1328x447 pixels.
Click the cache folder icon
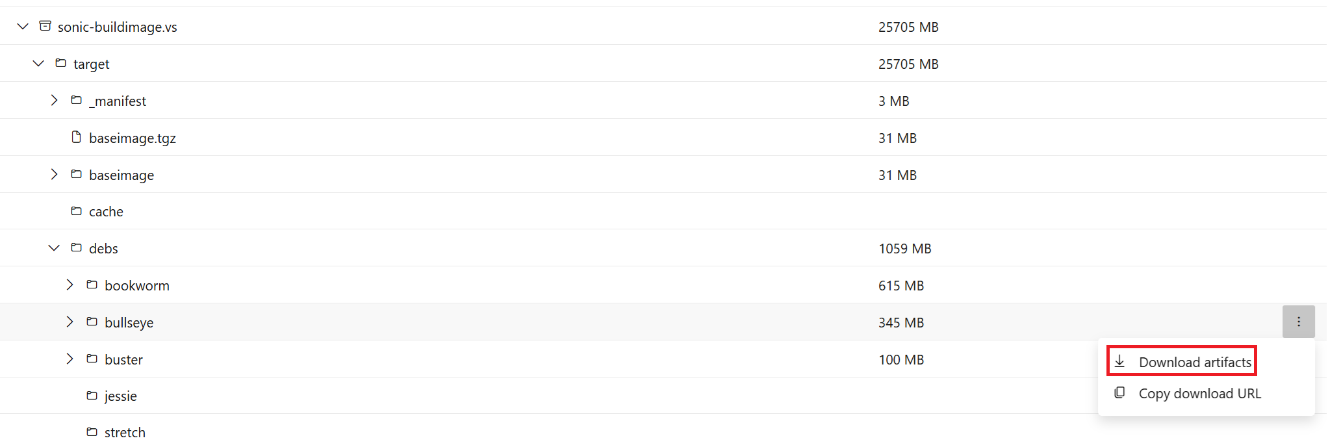pyautogui.click(x=76, y=211)
